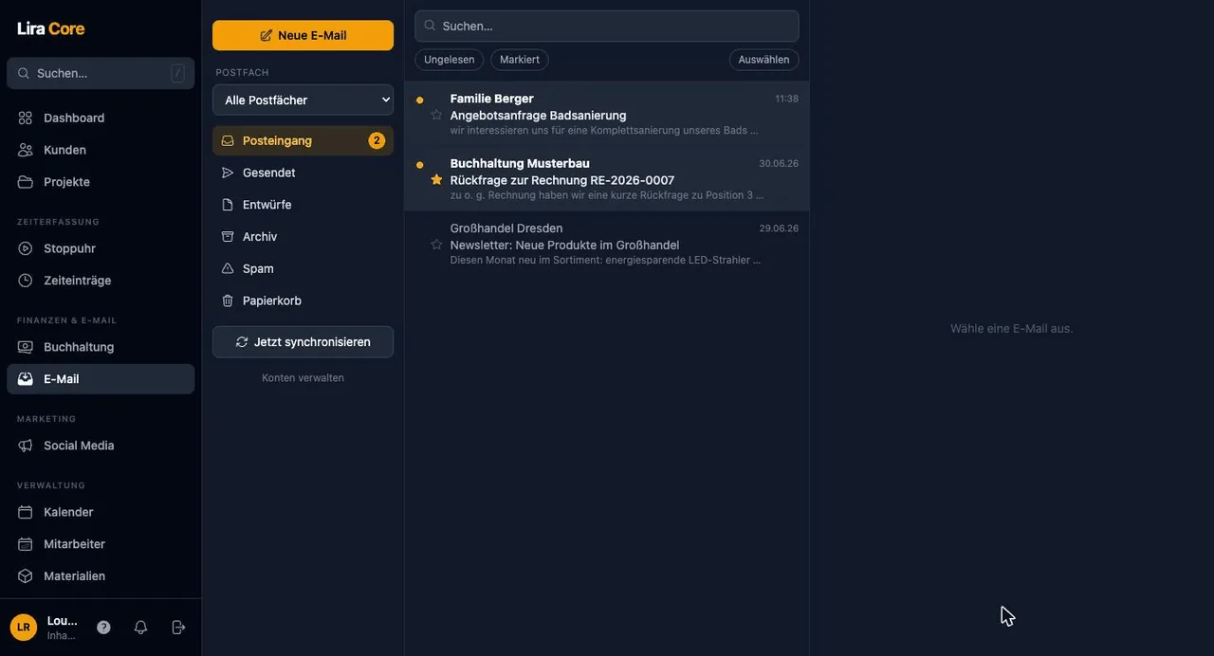
Task: Open Konten verwalten link
Action: 303,378
